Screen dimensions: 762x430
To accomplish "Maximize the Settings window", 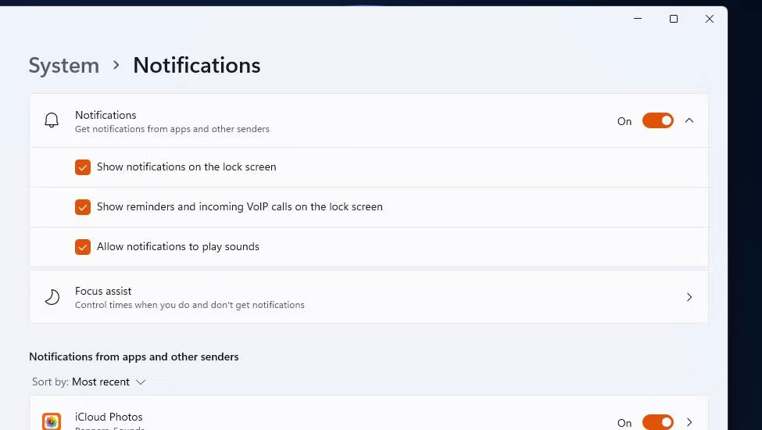I will pos(673,19).
